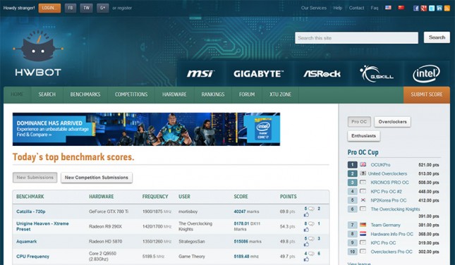Click the SUBMIT SCORE button

(427, 94)
